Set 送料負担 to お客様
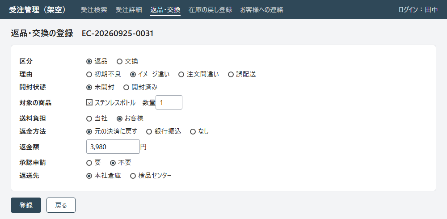Viewport: 447px width, 219px height. [x=120, y=118]
